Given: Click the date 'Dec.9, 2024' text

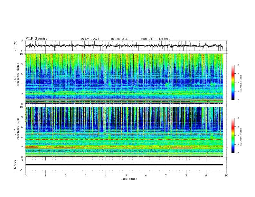Looking at the screenshot, I should coord(90,39).
